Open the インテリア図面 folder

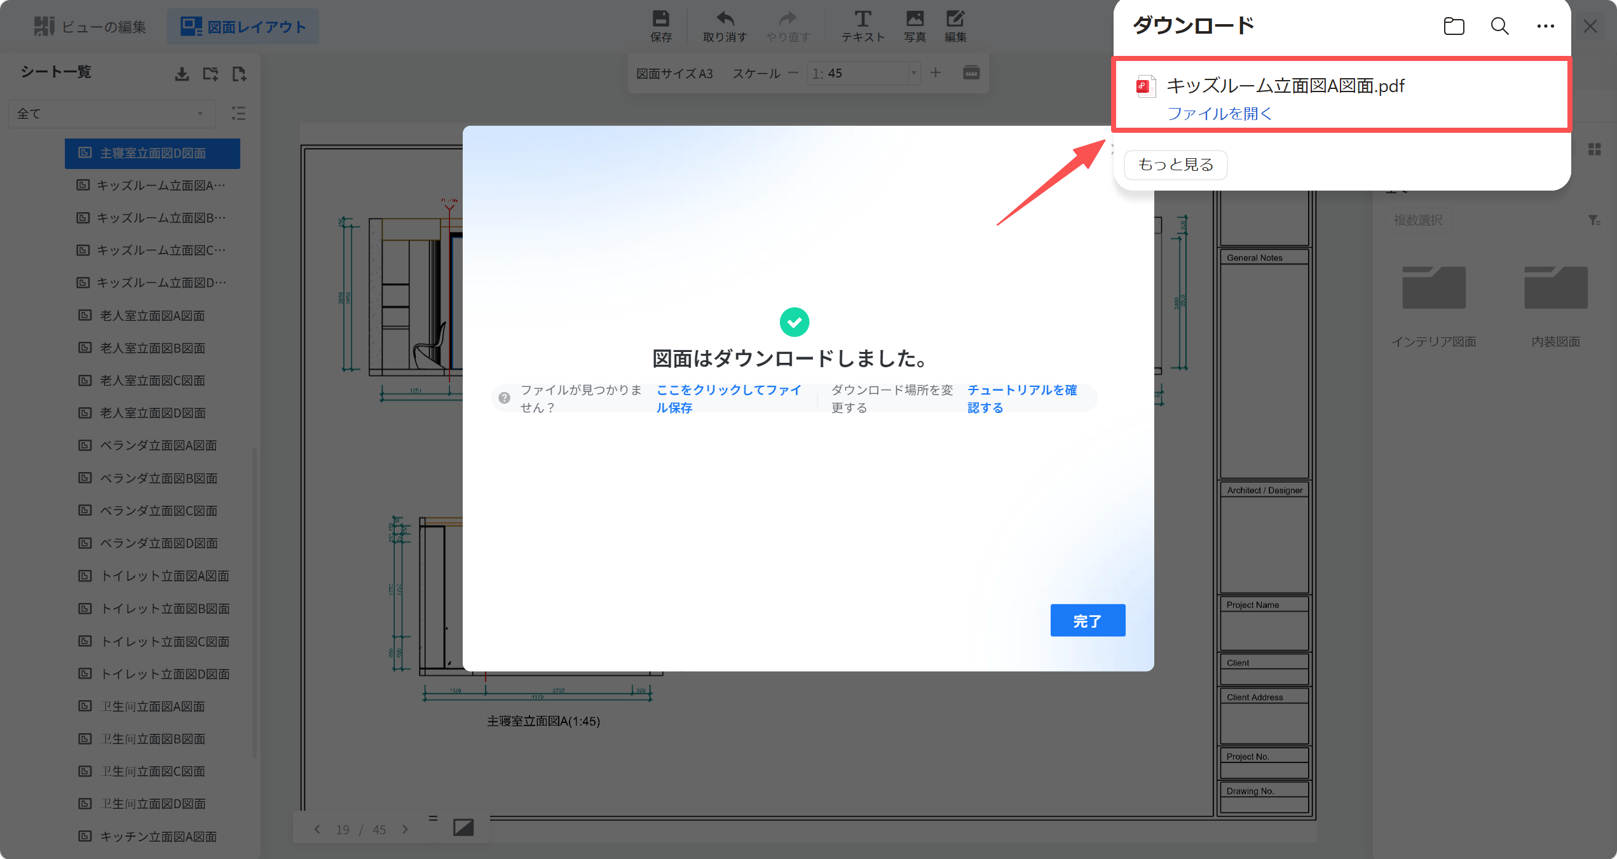[1434, 306]
